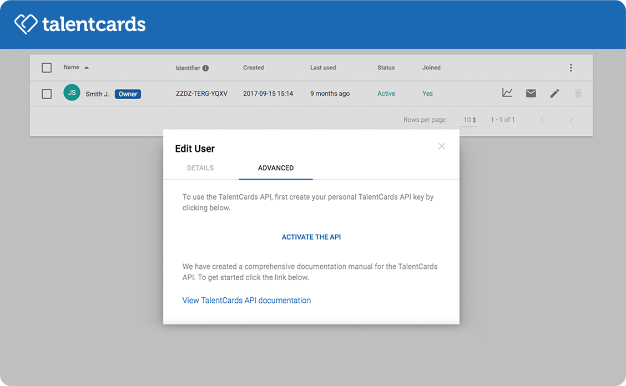Click identifier ZZDZ-TERG-YQXV
The width and height of the screenshot is (626, 386).
point(201,93)
